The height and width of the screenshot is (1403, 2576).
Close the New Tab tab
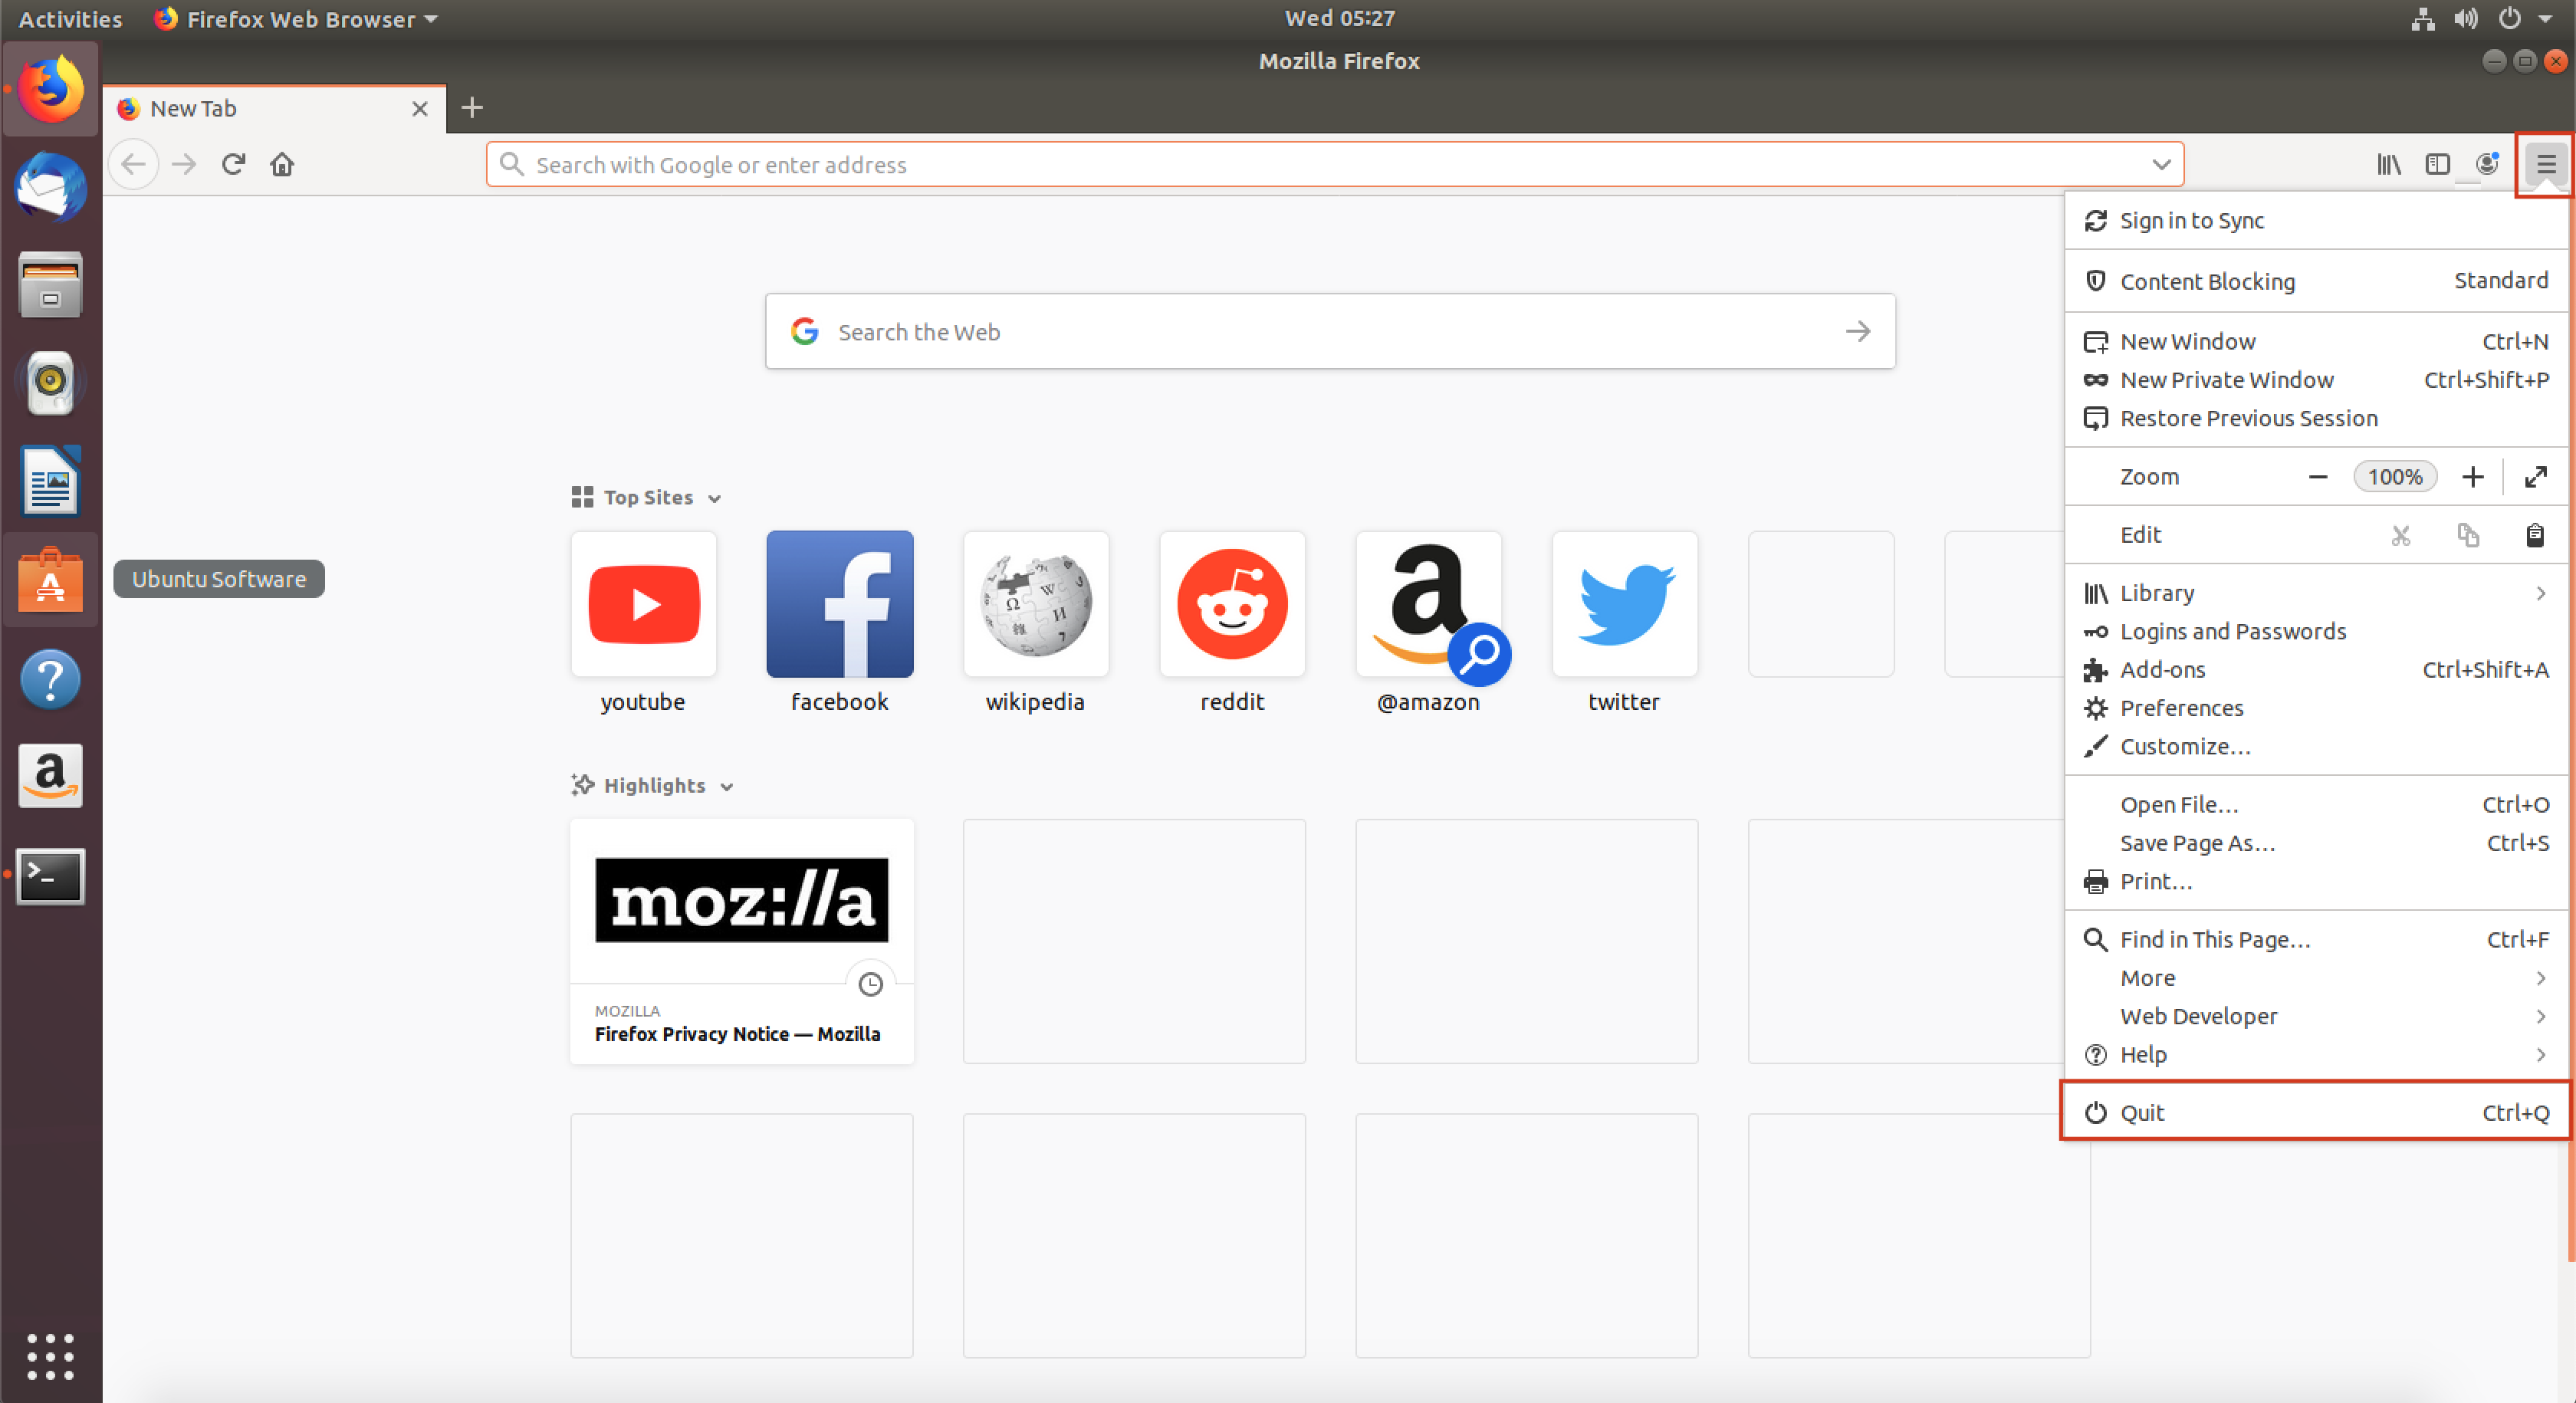pyautogui.click(x=420, y=108)
